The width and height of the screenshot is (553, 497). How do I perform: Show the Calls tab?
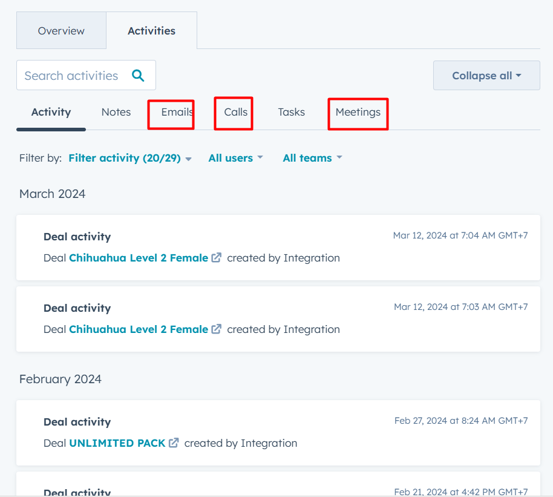(x=235, y=112)
